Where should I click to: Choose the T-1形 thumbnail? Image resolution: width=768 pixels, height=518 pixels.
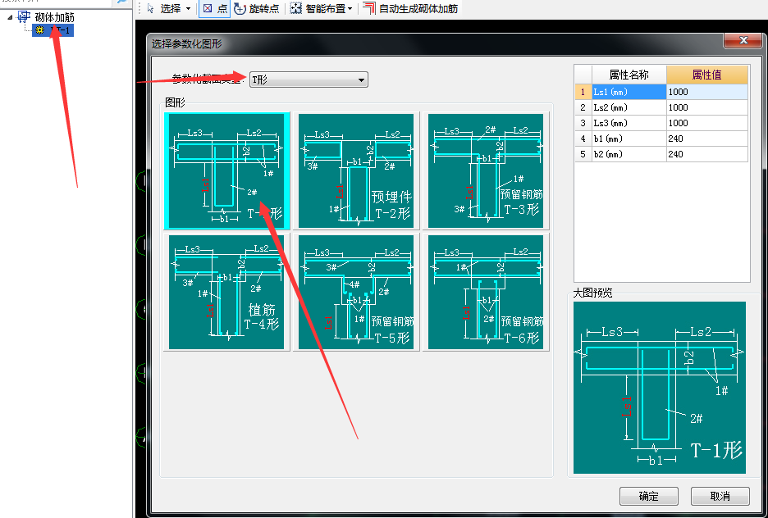pos(226,170)
